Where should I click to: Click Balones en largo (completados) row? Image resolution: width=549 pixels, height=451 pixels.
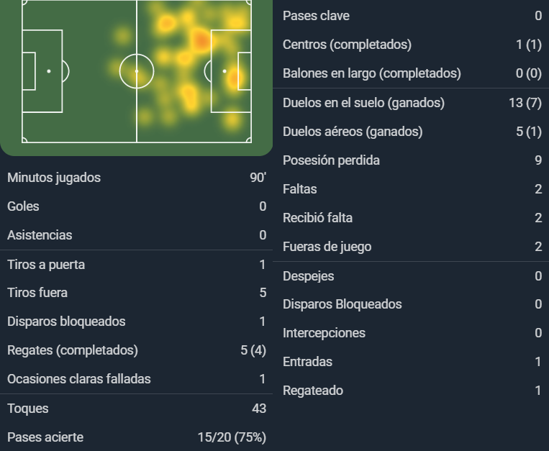411,73
